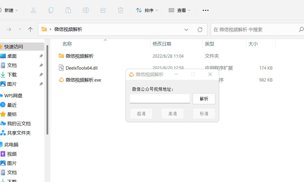Open the 查看 view dropdown

click(179, 10)
